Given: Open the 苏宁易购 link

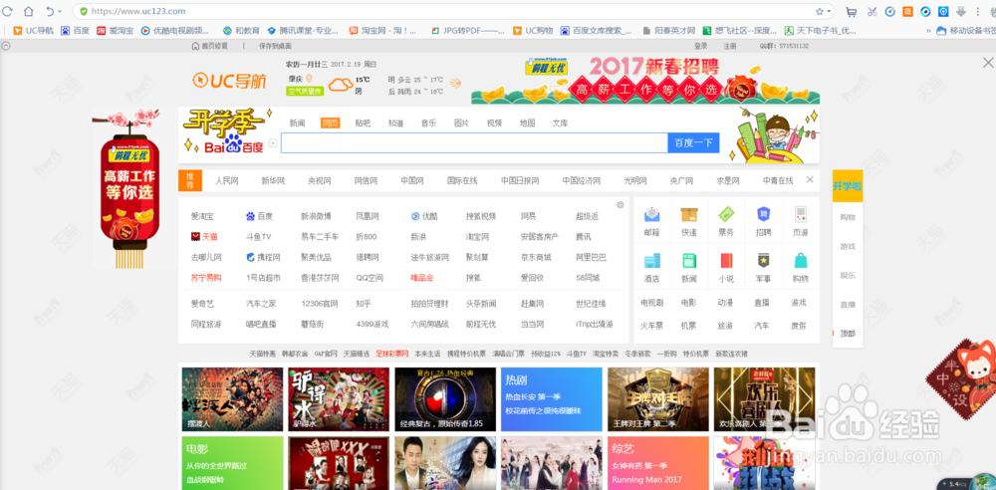Looking at the screenshot, I should tap(206, 278).
